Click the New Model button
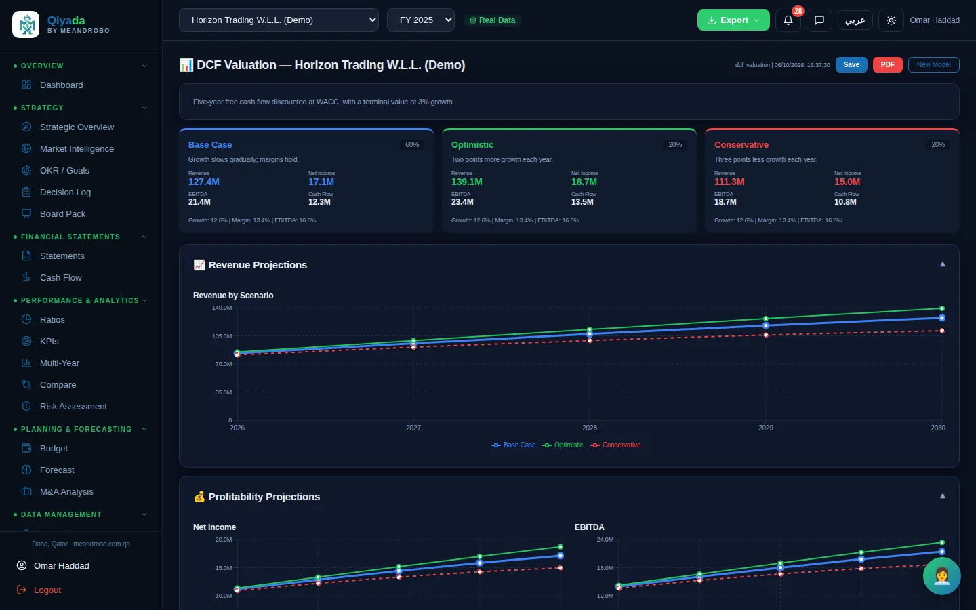The width and height of the screenshot is (976, 610). coord(934,64)
